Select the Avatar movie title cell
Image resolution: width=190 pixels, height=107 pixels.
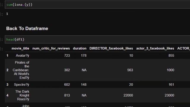tap(23, 56)
